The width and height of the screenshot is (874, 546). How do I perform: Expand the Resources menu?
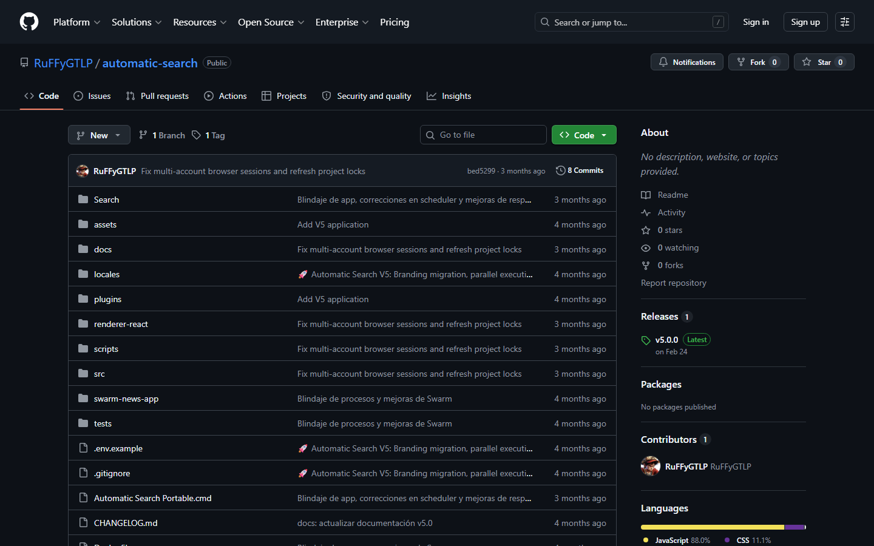[x=200, y=22]
